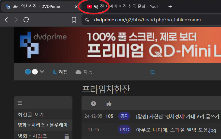This screenshot has width=221, height=139.
Task: Open post 아무로 나미에, 스패셜 앨범 모음.jpg
Action: click(176, 130)
